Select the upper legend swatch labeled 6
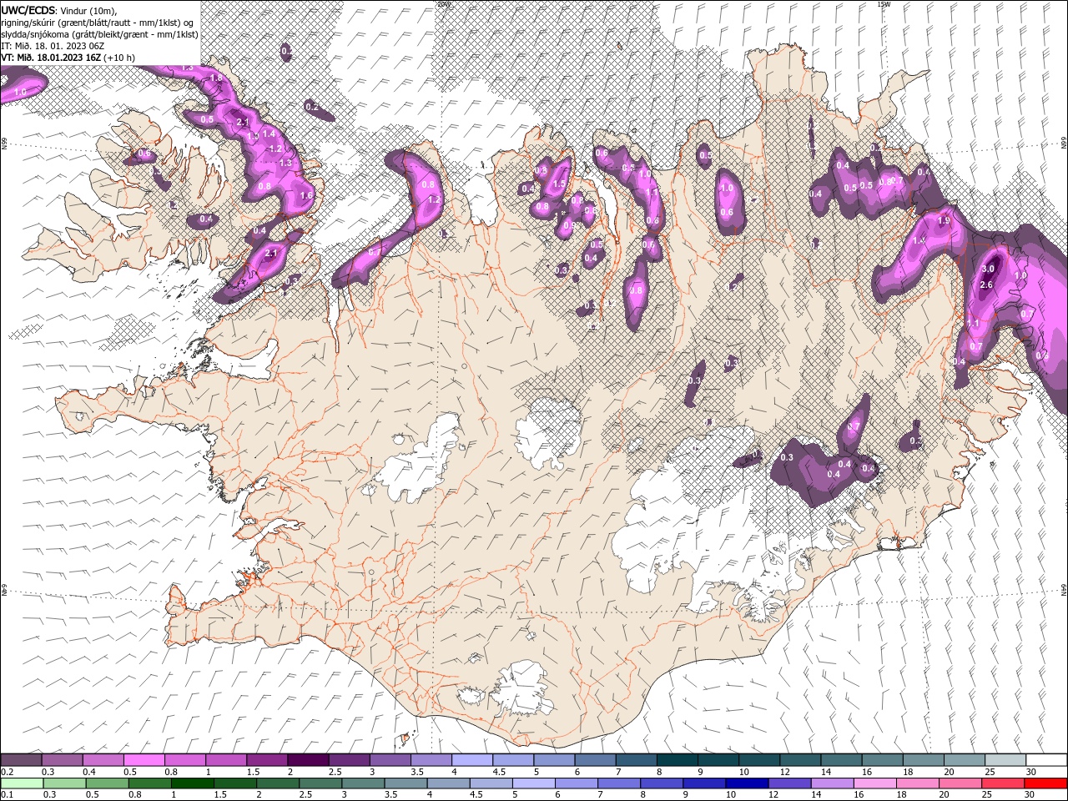Image resolution: width=1068 pixels, height=801 pixels. click(595, 760)
